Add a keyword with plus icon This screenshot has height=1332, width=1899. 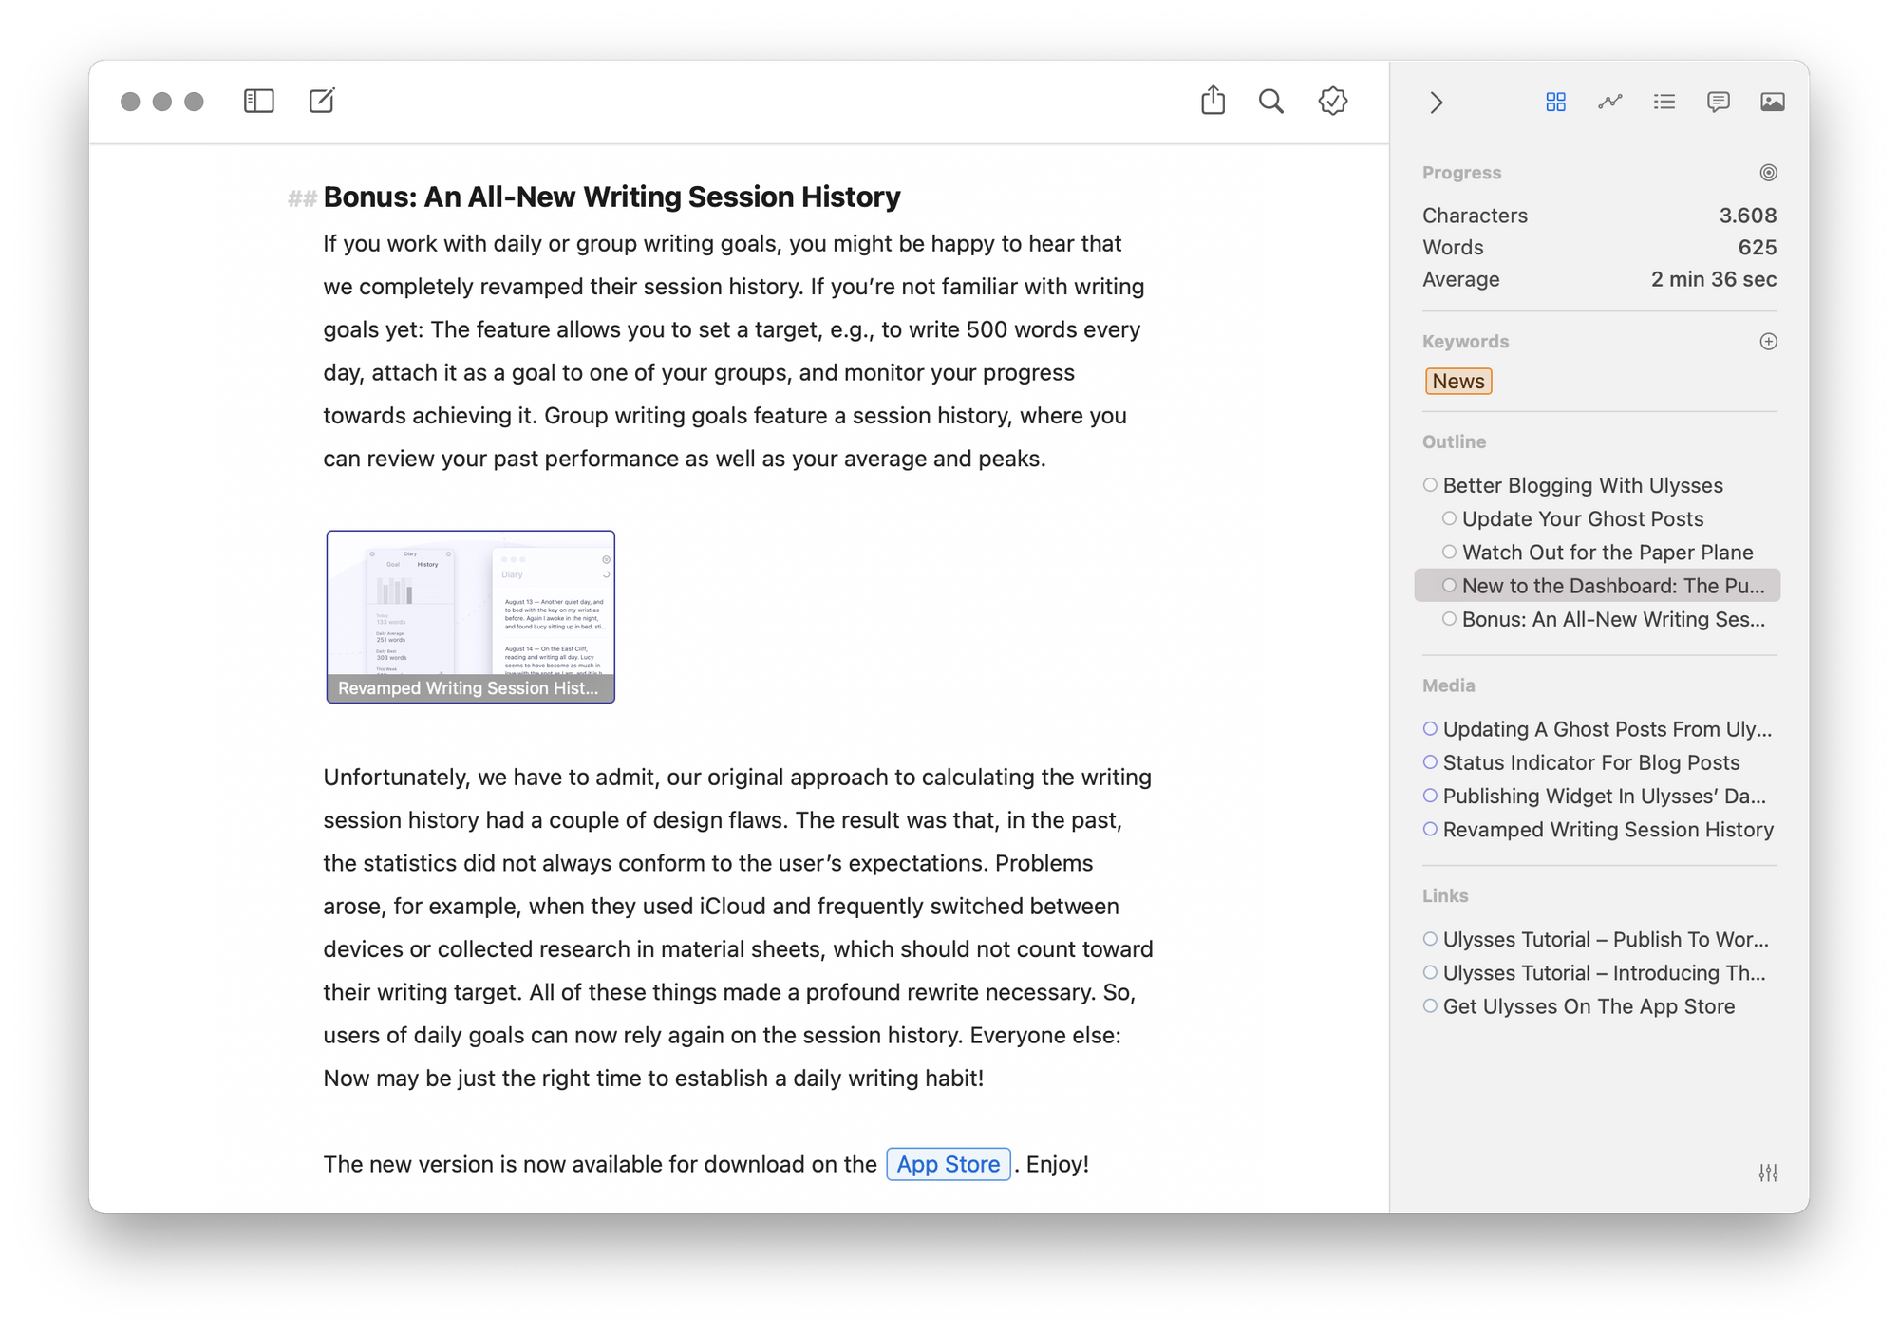click(x=1768, y=342)
